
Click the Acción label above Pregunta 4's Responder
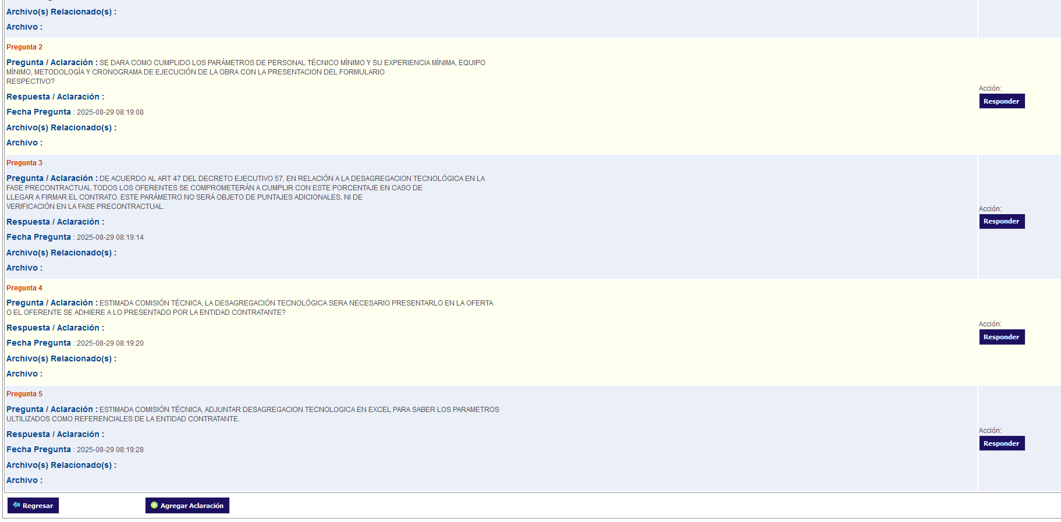pos(989,324)
